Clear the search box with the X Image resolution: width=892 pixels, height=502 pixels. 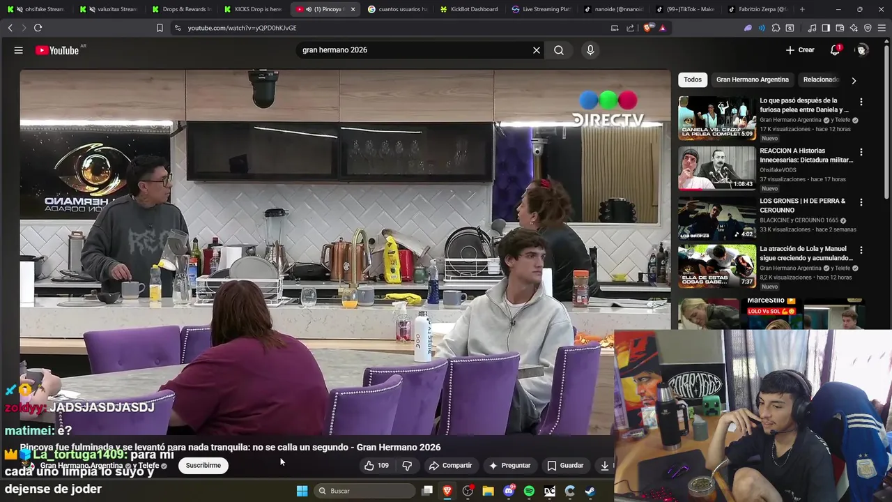click(x=537, y=50)
